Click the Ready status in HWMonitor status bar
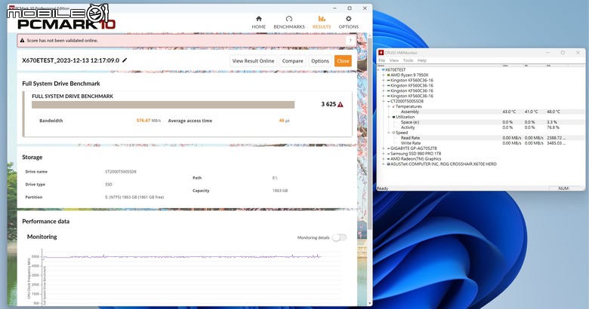The width and height of the screenshot is (589, 309). [382, 188]
